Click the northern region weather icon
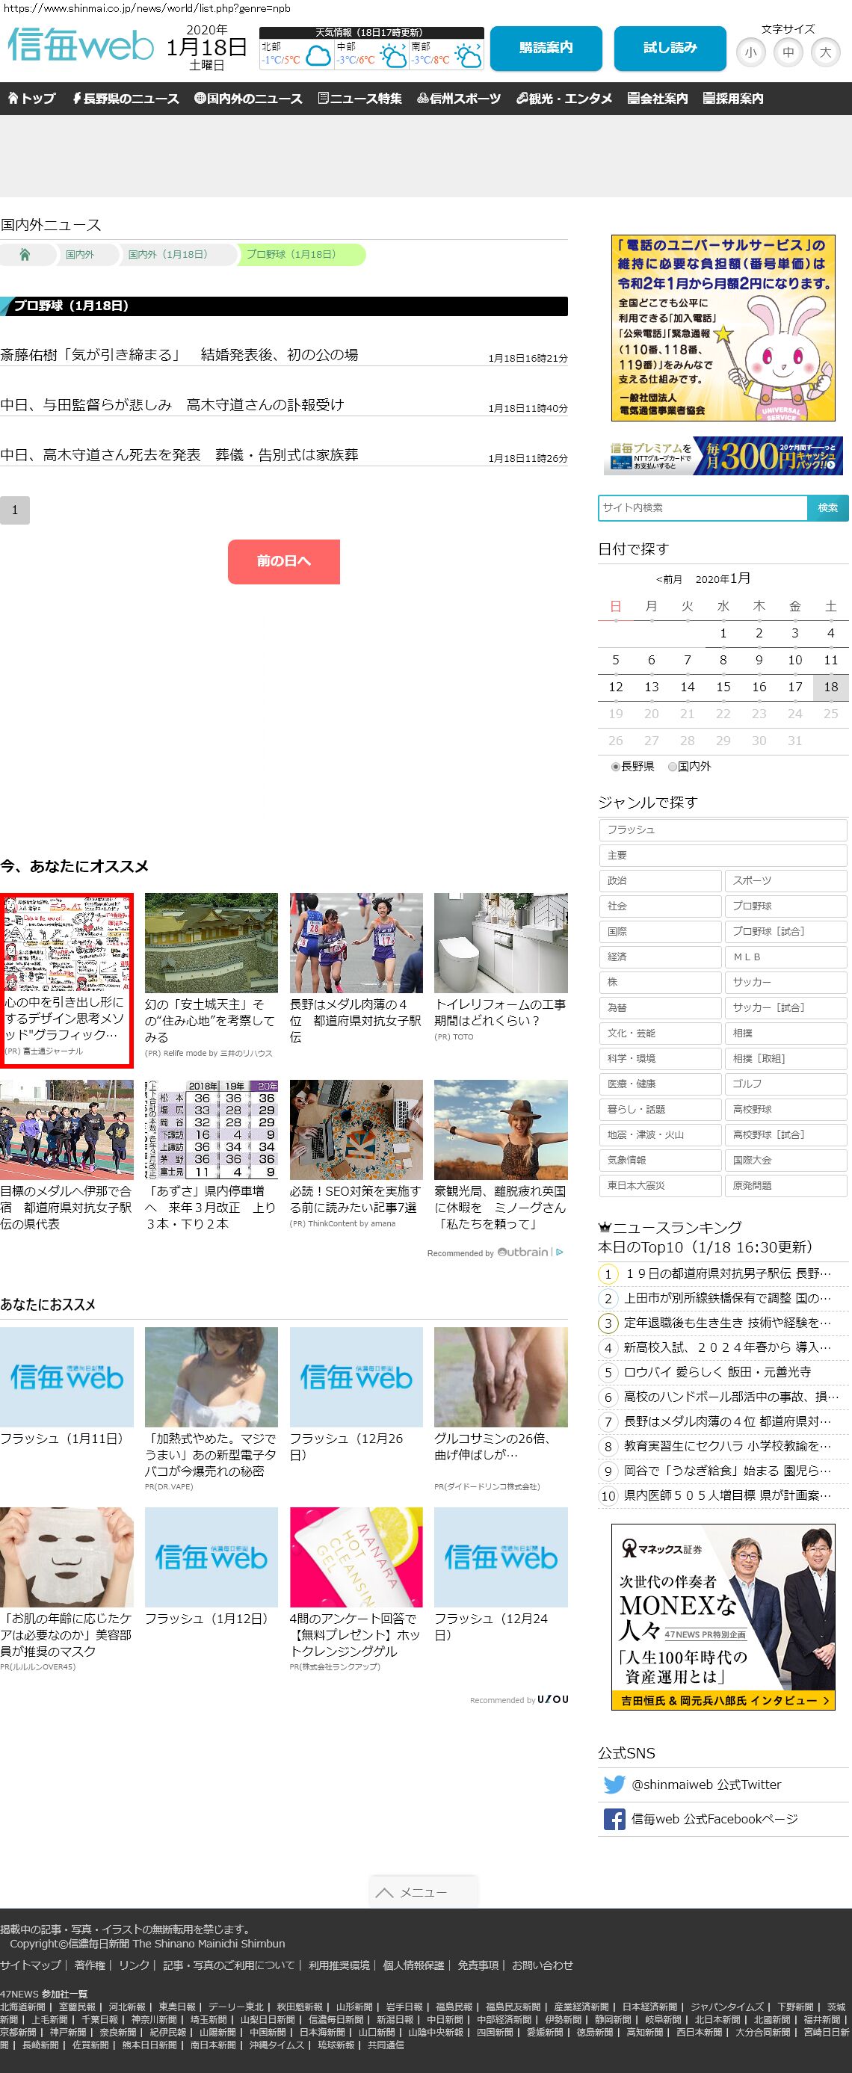Viewport: 852px width, 2073px height. 318,56
